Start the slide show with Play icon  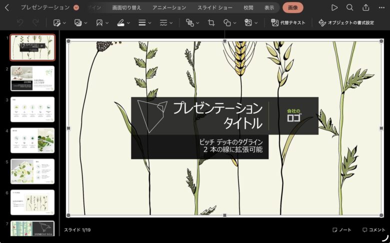coord(334,7)
